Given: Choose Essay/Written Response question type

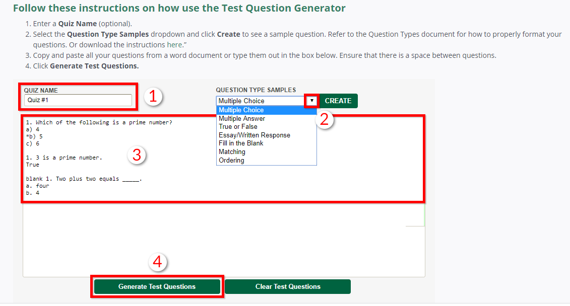Looking at the screenshot, I should pos(254,135).
